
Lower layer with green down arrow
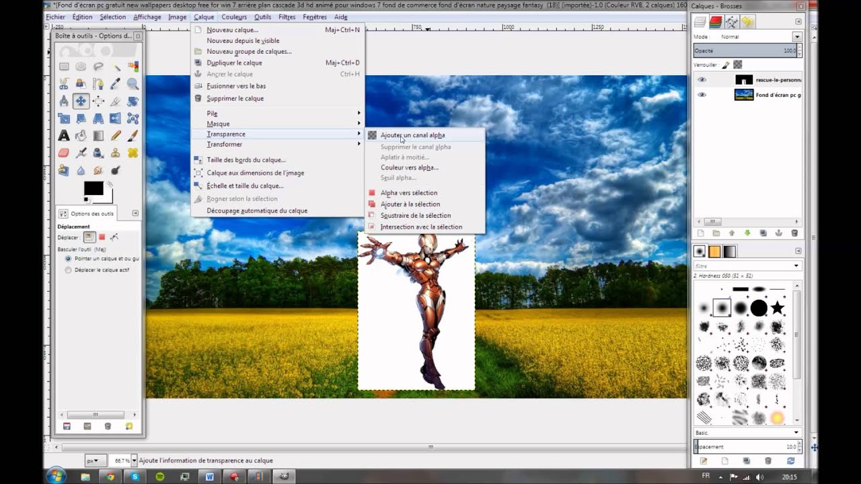(747, 233)
